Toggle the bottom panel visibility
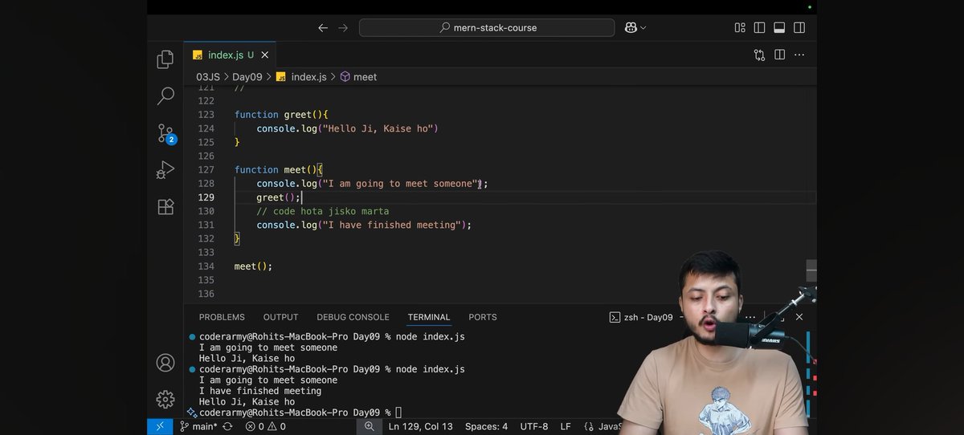 [x=779, y=27]
